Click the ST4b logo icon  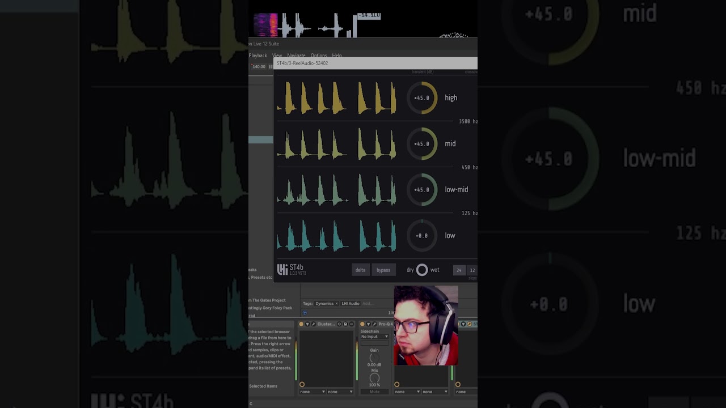pos(282,270)
